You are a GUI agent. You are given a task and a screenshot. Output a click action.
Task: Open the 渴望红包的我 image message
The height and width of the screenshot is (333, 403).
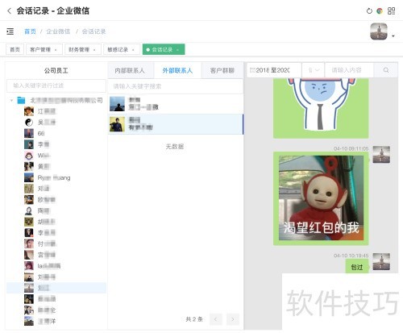(321, 198)
